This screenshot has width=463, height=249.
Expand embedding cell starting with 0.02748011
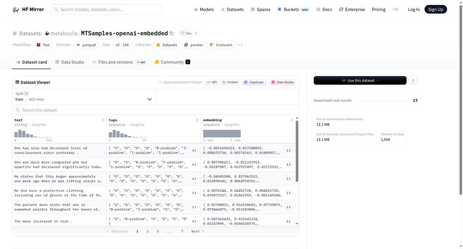point(289,207)
